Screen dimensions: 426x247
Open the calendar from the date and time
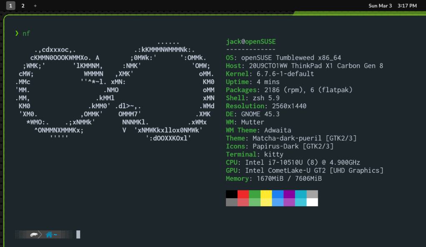point(392,6)
